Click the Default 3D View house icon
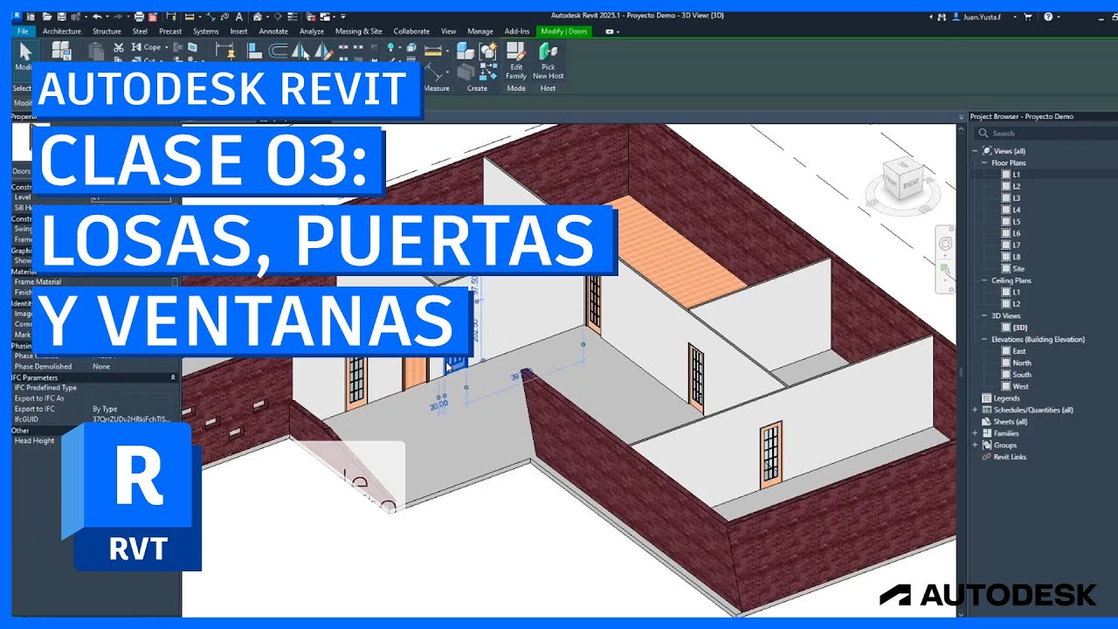Image resolution: width=1118 pixels, height=629 pixels. [257, 17]
